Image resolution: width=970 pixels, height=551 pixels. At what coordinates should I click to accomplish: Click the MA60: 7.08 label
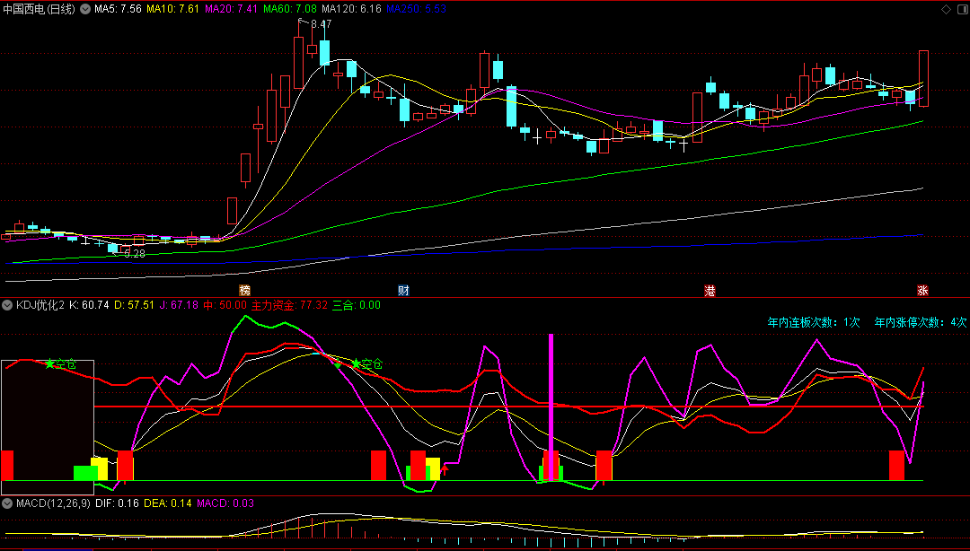(x=290, y=9)
